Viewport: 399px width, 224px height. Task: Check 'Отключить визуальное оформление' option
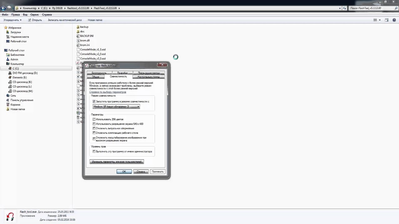pos(94,128)
